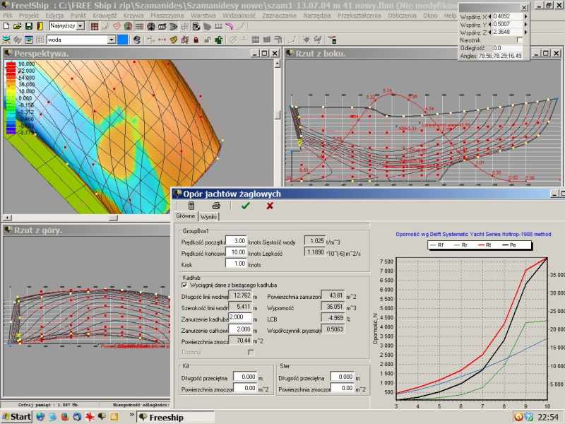Click the yellow tag icon in toolbar

tap(173, 40)
